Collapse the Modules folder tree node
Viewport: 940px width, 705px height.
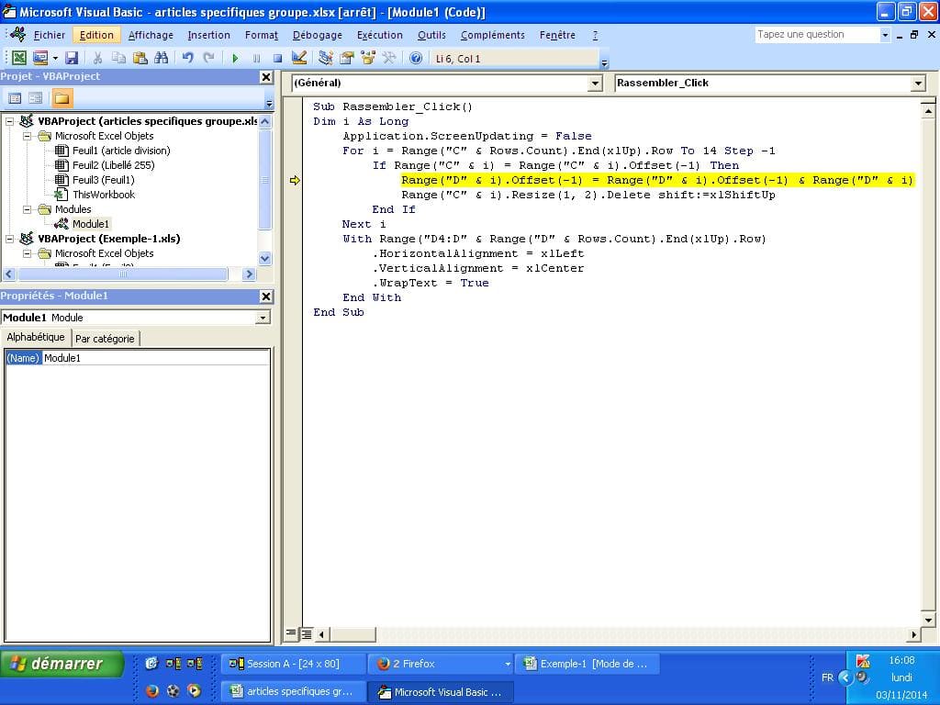tap(28, 209)
